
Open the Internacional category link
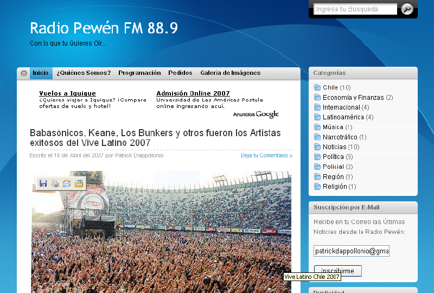341,107
